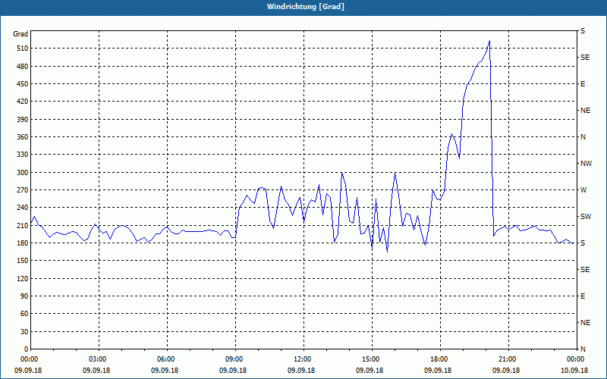The width and height of the screenshot is (607, 379).
Task: Click the NW compass label on right axis
Action: pos(586,164)
